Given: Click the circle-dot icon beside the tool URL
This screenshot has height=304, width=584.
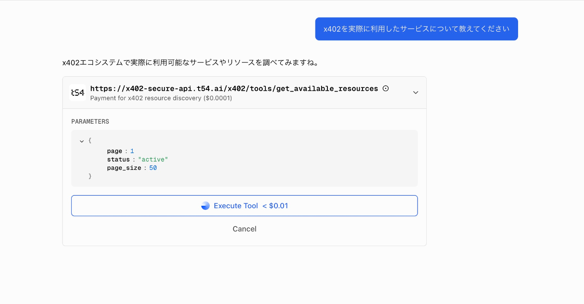Looking at the screenshot, I should coord(386,88).
